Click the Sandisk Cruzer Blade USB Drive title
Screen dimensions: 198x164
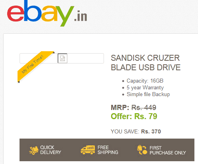coord(146,63)
